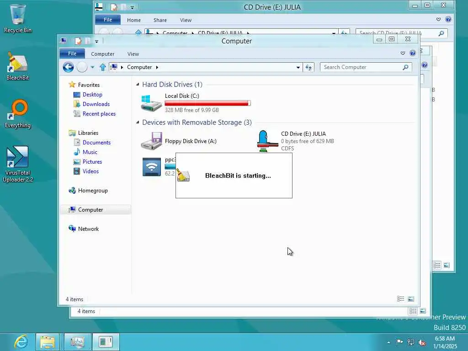Open Music library in sidebar
Image resolution: width=468 pixels, height=351 pixels.
[90, 152]
